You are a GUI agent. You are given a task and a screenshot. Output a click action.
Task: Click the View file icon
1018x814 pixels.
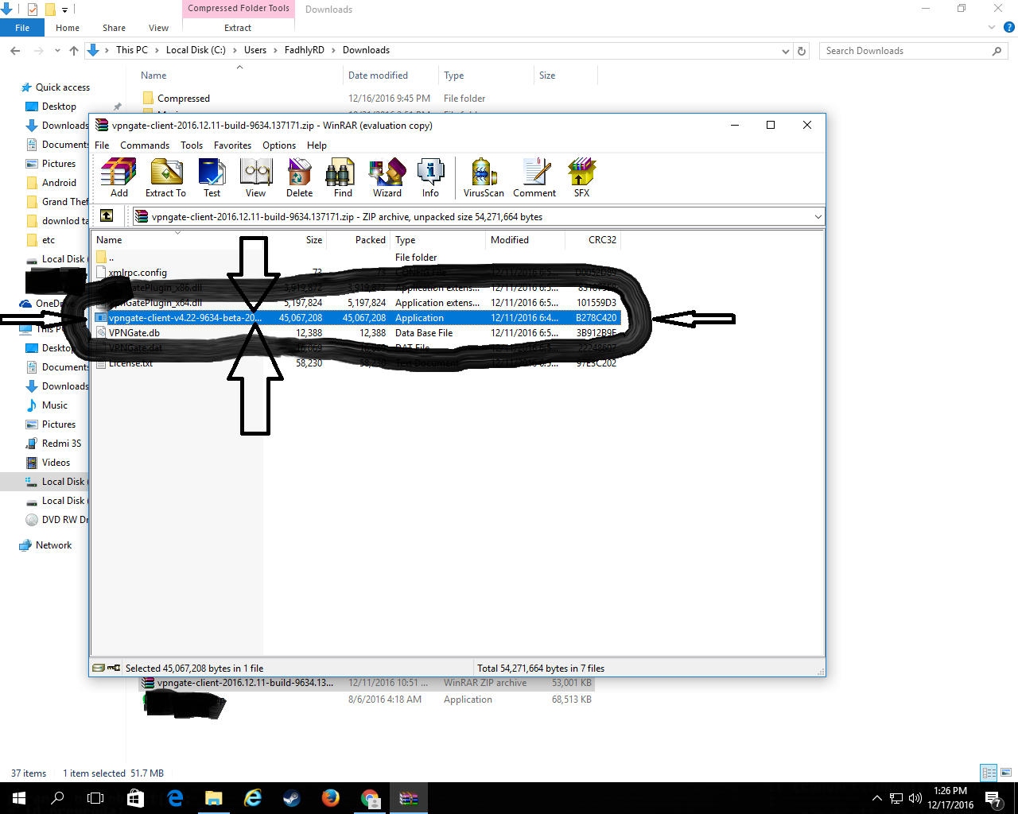[256, 177]
